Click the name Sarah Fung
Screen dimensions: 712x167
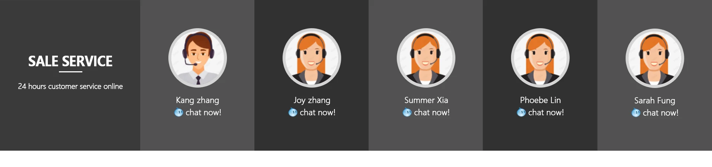point(655,101)
